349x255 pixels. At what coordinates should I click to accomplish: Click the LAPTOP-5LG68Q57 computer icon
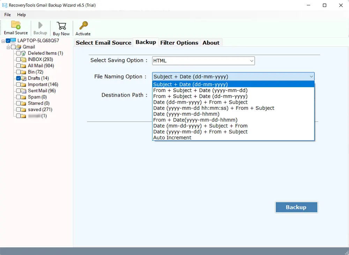(x=13, y=41)
